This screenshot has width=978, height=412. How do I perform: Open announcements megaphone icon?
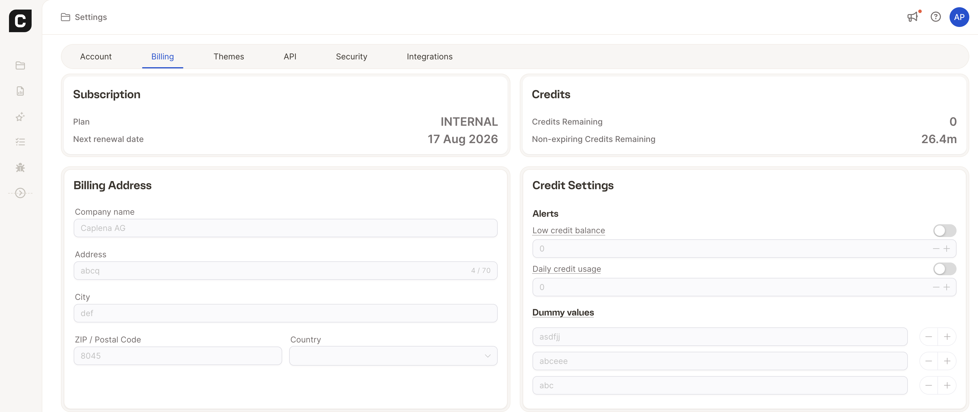pyautogui.click(x=913, y=17)
